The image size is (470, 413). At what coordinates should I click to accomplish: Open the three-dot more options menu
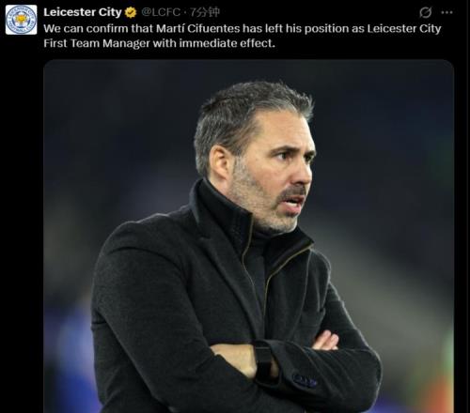(446, 12)
